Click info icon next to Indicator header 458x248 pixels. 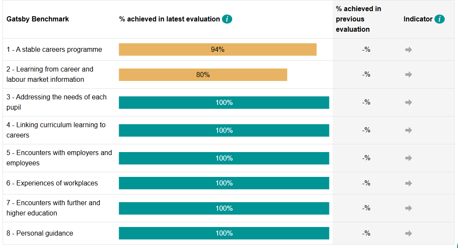pyautogui.click(x=439, y=19)
